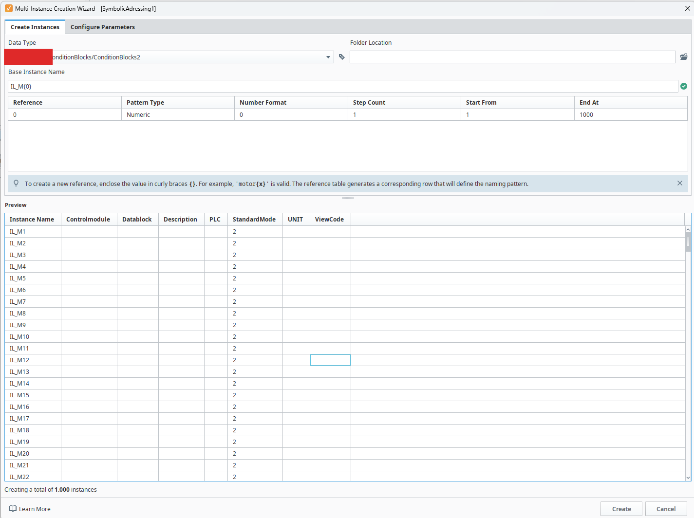
Task: Click the Instance Name column header
Action: tap(33, 220)
